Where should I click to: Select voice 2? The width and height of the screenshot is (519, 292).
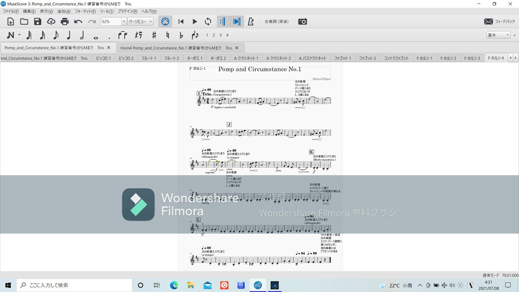(x=214, y=35)
